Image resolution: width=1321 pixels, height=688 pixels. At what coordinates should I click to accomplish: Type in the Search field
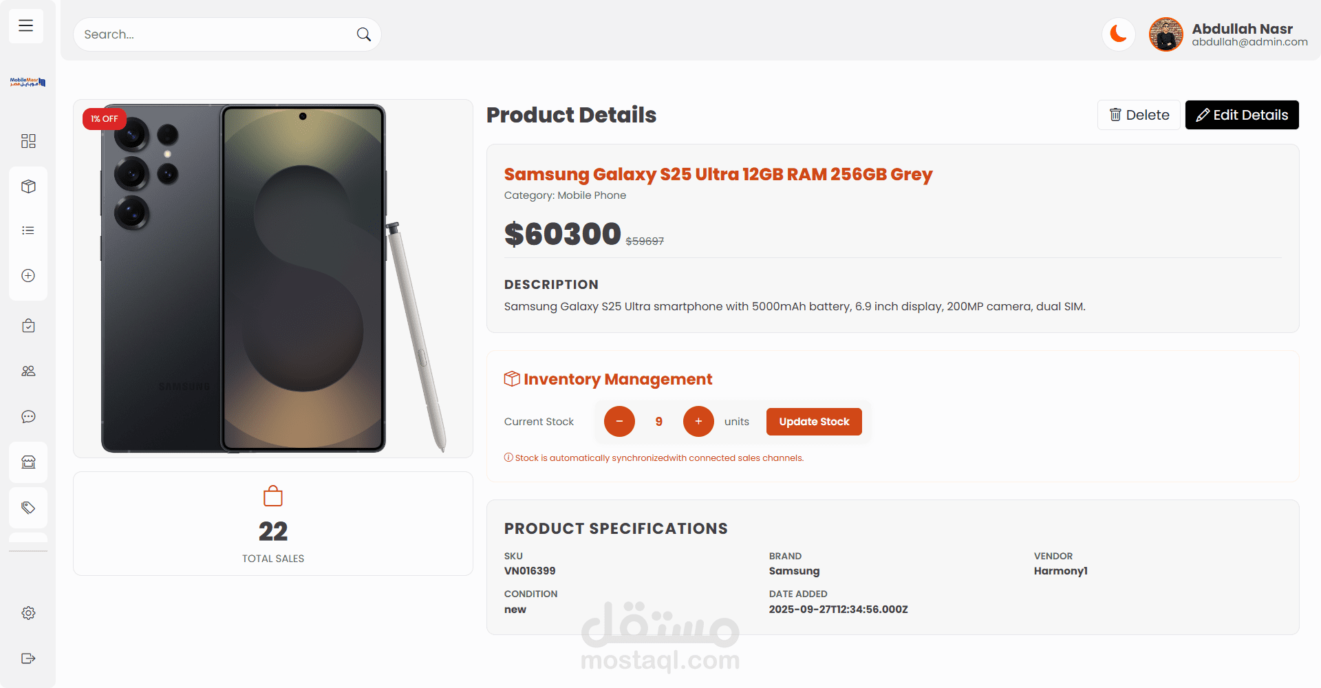click(x=213, y=34)
